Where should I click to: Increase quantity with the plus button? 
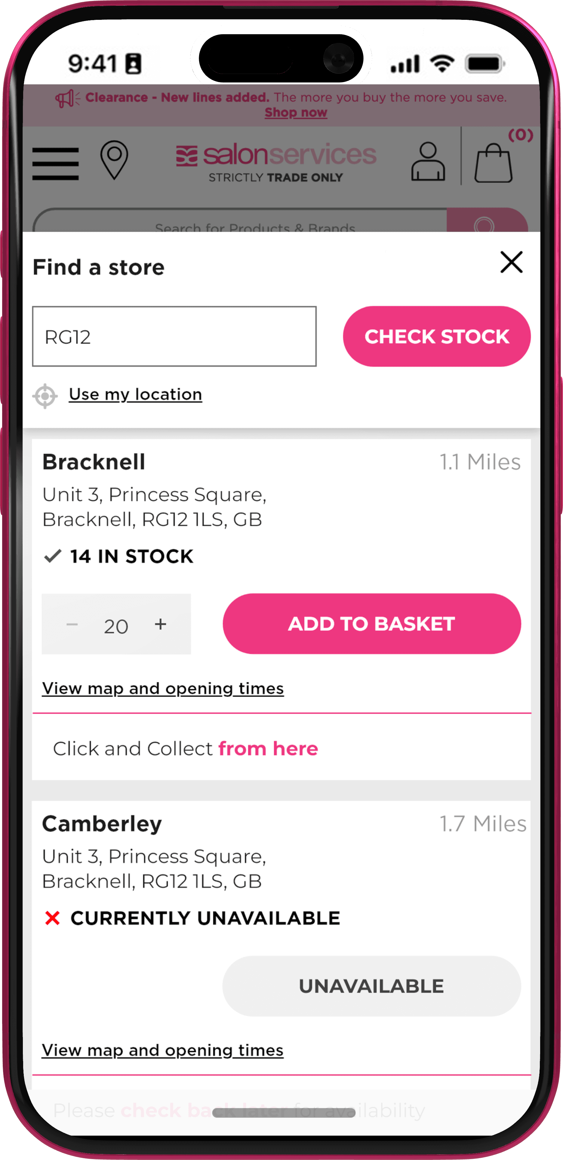160,624
